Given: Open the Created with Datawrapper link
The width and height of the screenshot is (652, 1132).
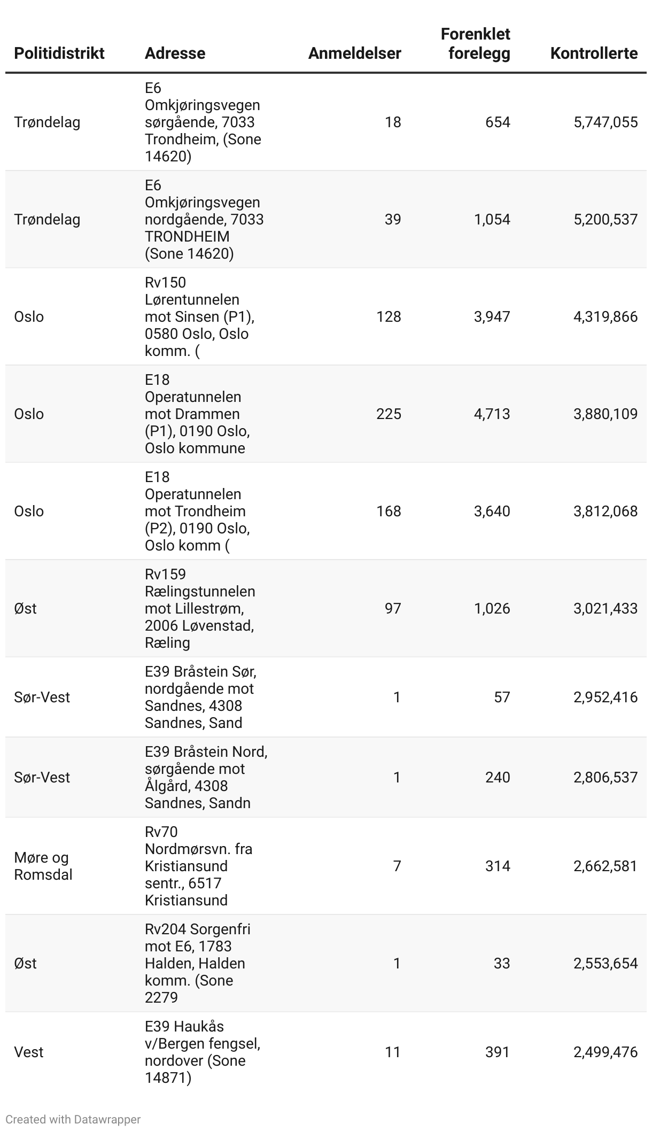Looking at the screenshot, I should [x=73, y=1119].
